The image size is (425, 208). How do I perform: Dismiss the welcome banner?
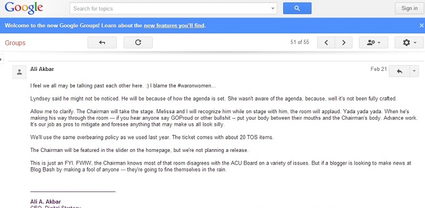(421, 25)
